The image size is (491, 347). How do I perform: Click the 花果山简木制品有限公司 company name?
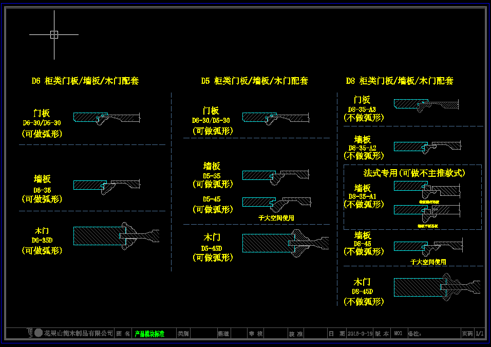[79, 334]
